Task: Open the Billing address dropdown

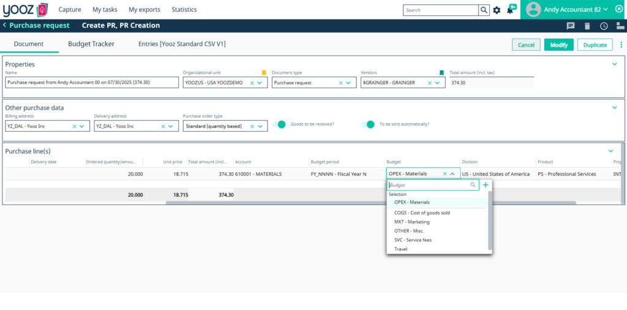Action: click(x=81, y=126)
